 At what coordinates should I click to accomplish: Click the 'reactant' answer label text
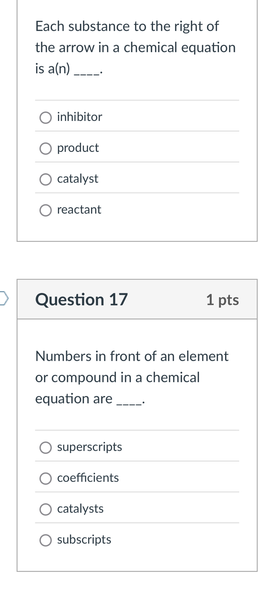point(79,209)
